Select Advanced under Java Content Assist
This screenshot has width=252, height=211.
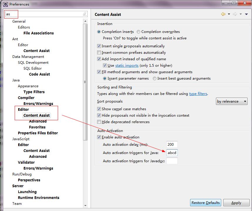[38, 121]
